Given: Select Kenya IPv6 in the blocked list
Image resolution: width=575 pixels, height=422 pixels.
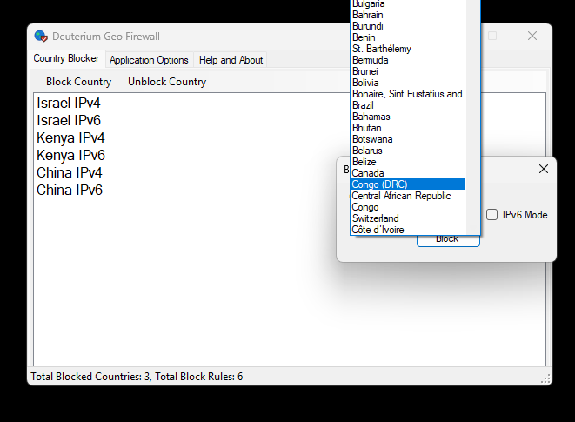Looking at the screenshot, I should click(x=71, y=155).
